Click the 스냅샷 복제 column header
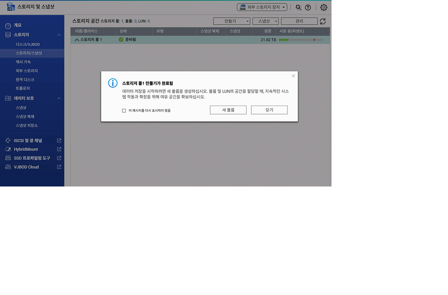Screen dimensions: 448x295 [x=211, y=31]
